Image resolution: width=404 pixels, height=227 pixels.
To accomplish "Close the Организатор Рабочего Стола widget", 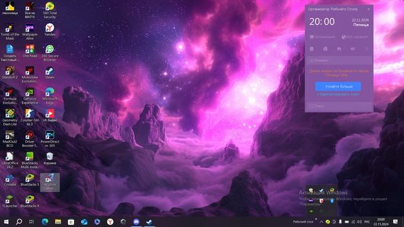I will point(369,9).
